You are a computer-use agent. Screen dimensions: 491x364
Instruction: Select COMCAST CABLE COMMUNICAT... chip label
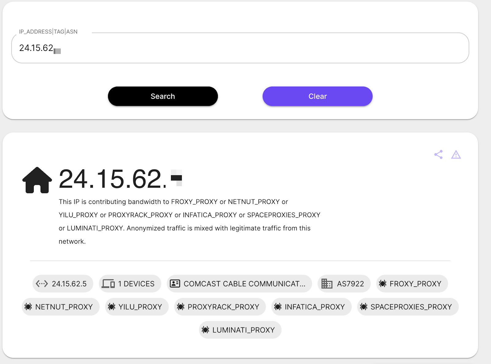245,284
